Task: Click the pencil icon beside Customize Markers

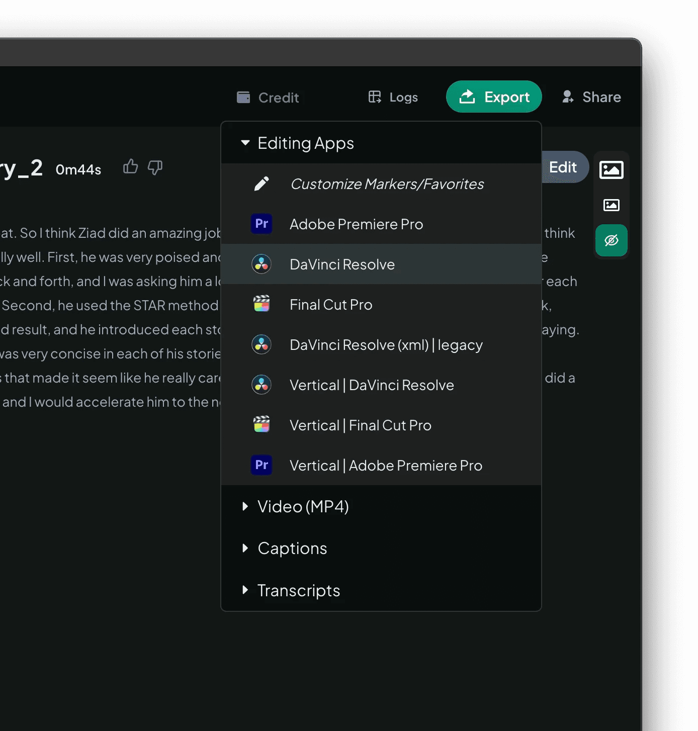Action: pos(261,184)
